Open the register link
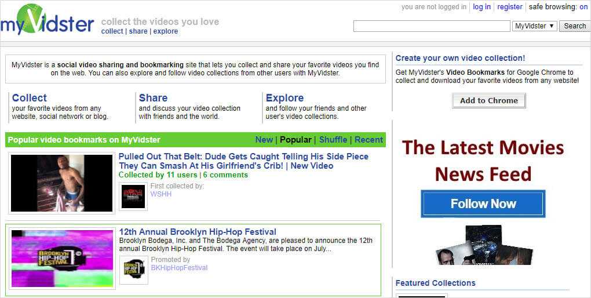This screenshot has height=298, width=591. coord(510,7)
